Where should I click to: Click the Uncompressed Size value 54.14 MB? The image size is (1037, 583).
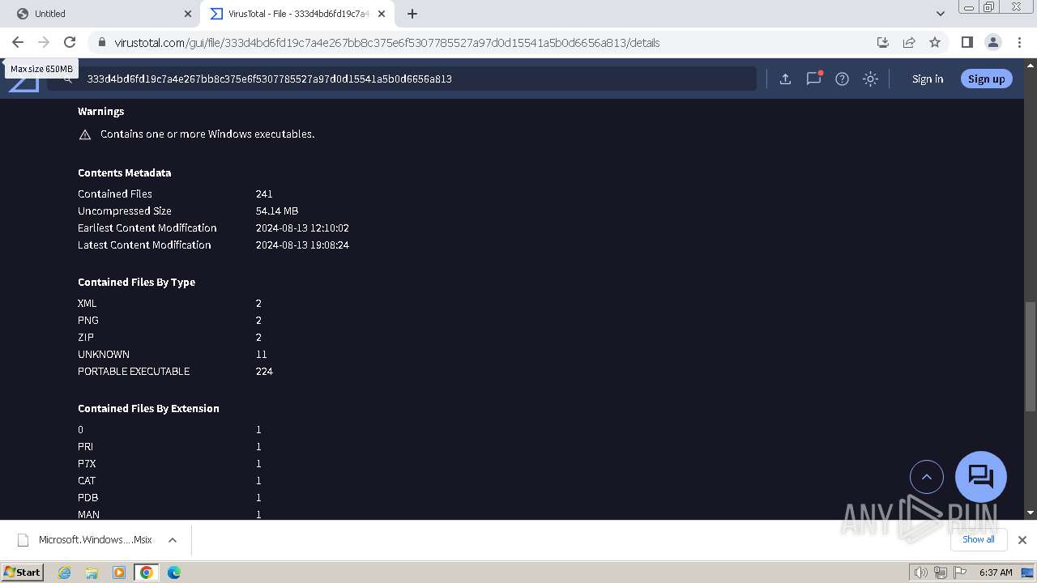pyautogui.click(x=277, y=211)
